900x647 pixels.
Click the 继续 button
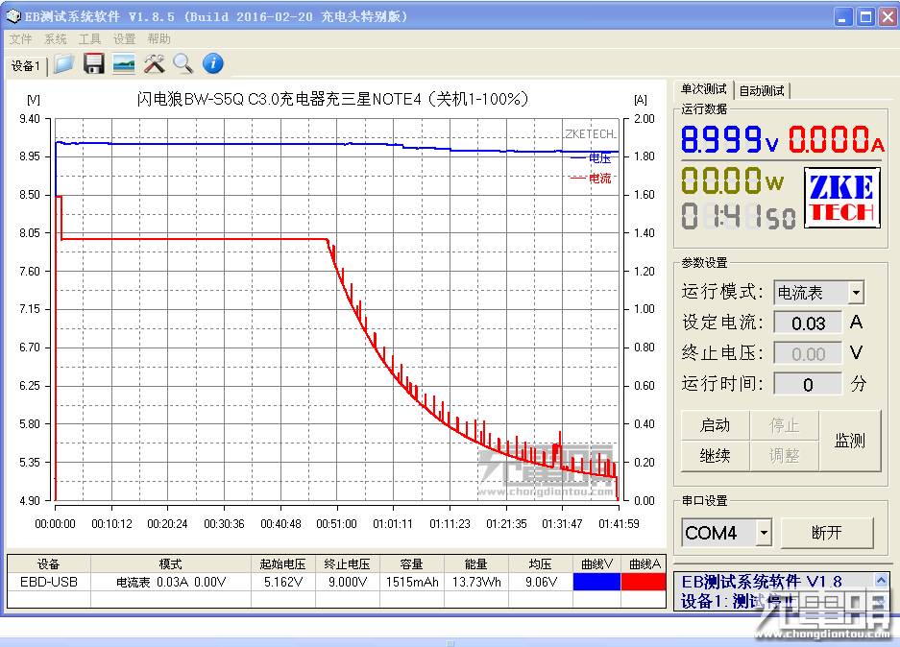coord(716,456)
